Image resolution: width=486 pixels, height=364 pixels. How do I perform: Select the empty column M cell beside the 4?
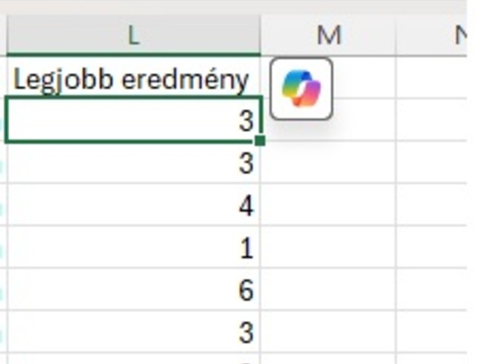328,205
